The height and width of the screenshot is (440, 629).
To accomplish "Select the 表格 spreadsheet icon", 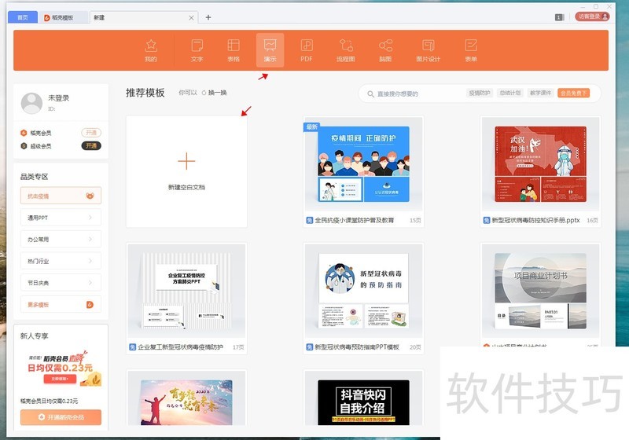I will (x=234, y=46).
